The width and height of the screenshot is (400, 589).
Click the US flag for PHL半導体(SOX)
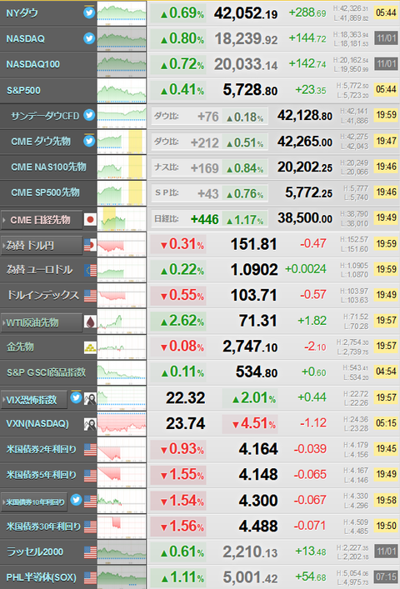click(x=90, y=577)
